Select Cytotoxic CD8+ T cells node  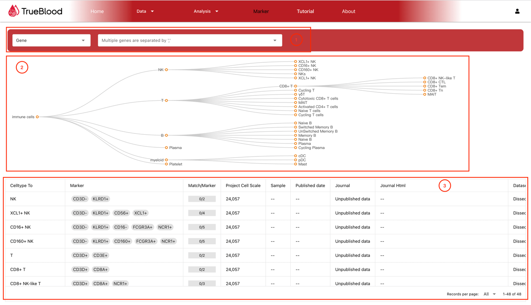pos(318,99)
